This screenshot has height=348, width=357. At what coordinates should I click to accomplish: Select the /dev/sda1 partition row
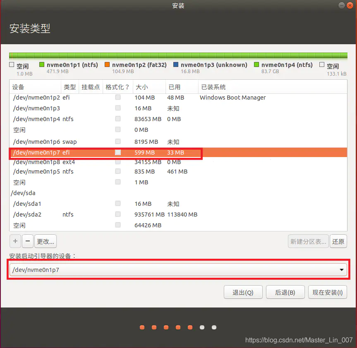[x=50, y=203]
